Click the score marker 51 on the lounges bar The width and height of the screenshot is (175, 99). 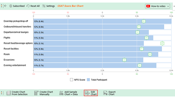click(x=138, y=32)
